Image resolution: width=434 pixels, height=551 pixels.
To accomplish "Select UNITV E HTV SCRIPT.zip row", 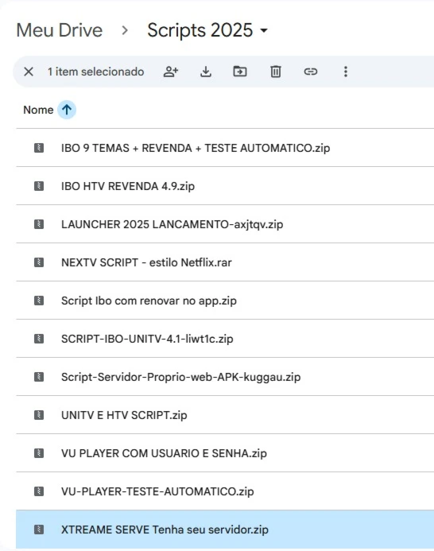I will [225, 415].
